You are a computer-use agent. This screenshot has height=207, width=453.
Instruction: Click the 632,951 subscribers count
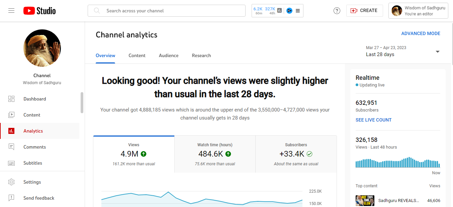366,103
